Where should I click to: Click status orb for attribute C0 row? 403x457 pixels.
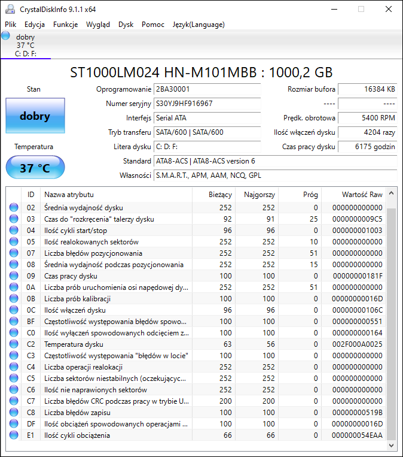tap(14, 332)
